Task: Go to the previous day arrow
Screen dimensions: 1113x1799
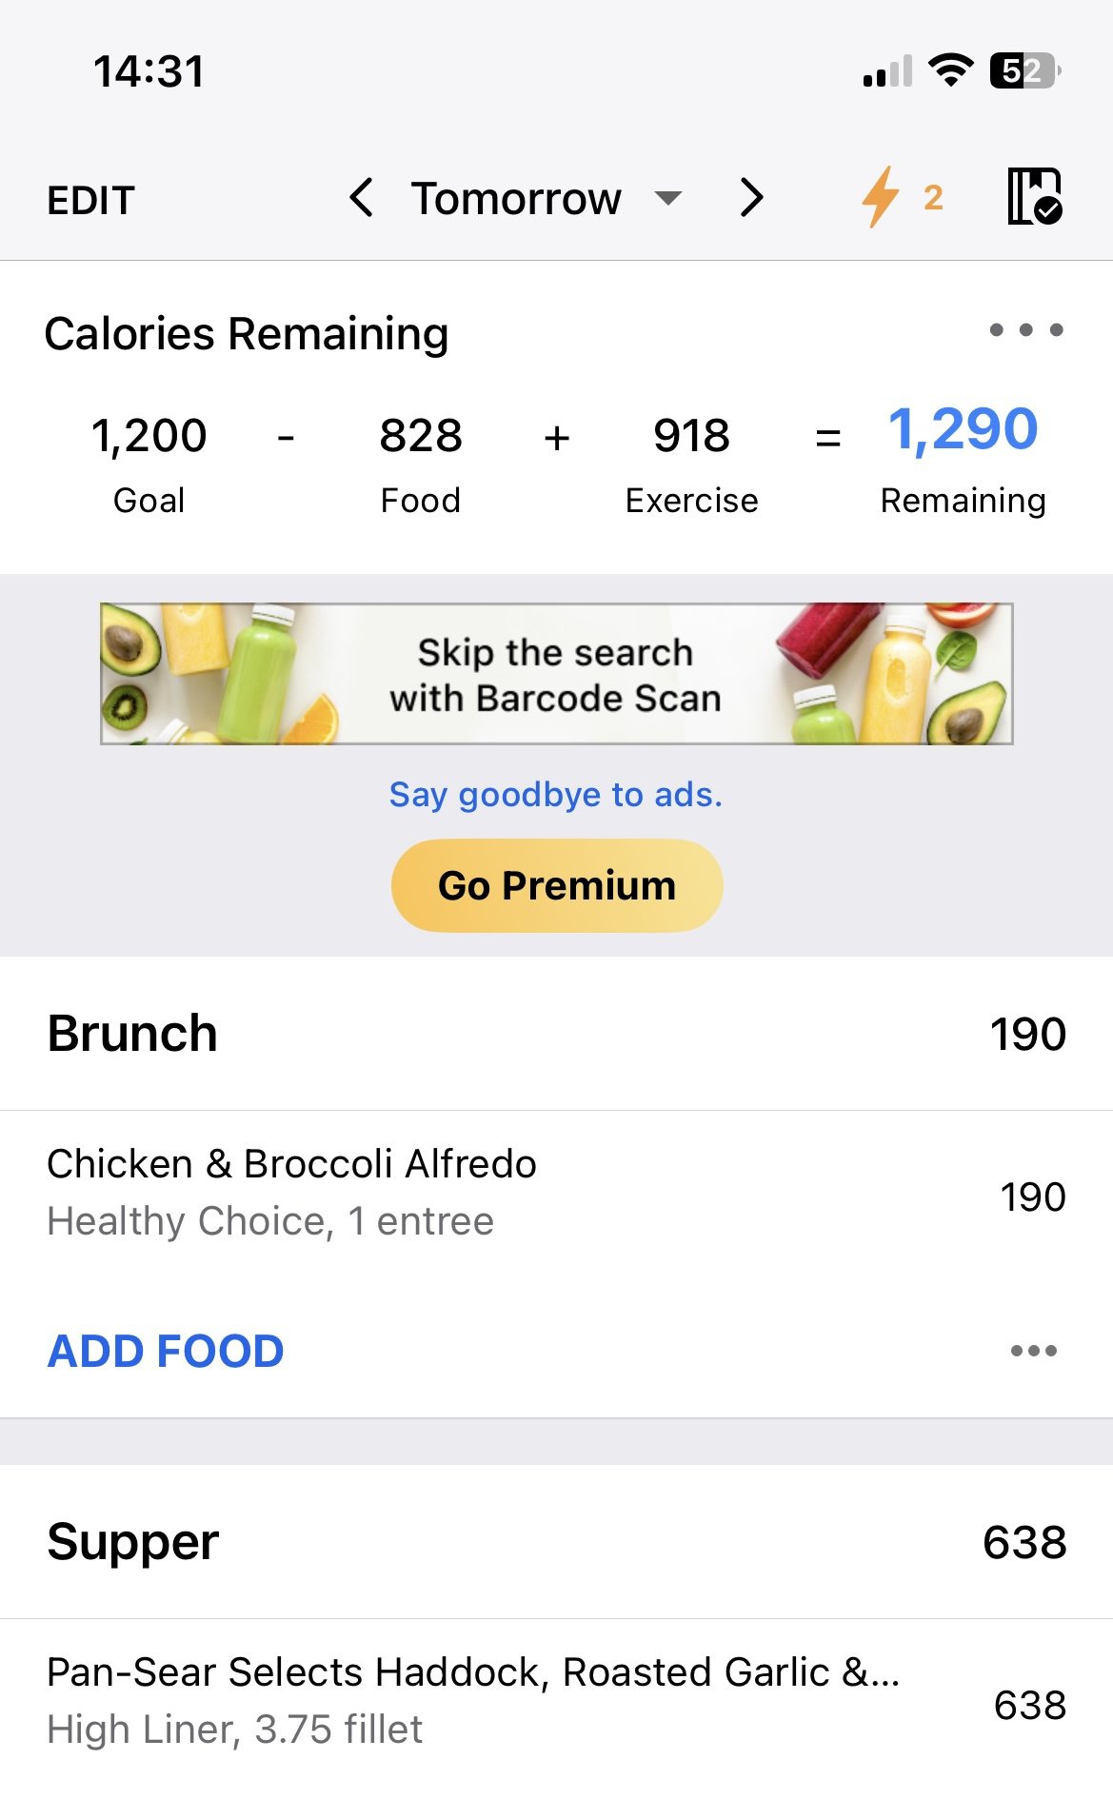Action: (x=361, y=198)
